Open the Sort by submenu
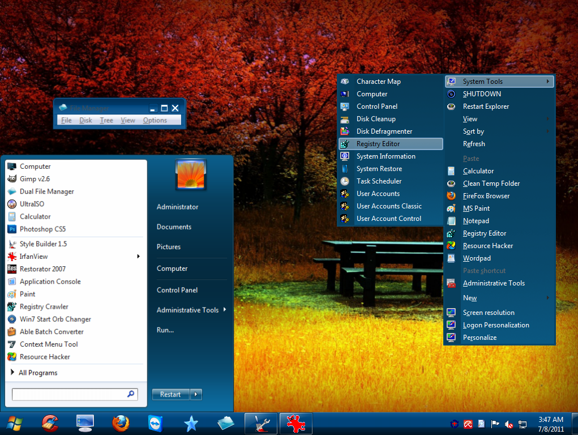The height and width of the screenshot is (435, 578). (x=473, y=131)
